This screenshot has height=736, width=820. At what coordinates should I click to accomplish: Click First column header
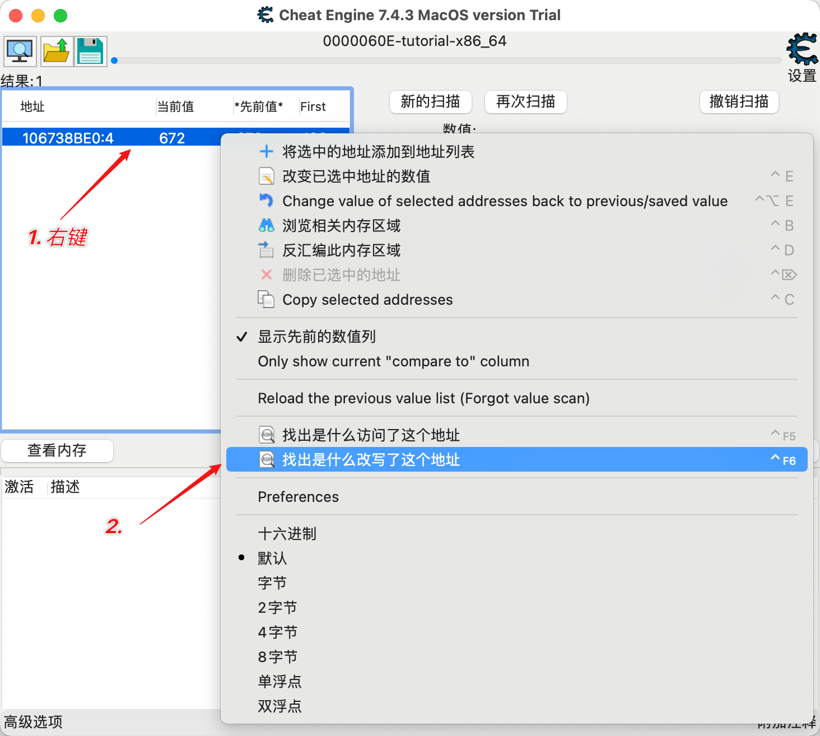pos(324,106)
